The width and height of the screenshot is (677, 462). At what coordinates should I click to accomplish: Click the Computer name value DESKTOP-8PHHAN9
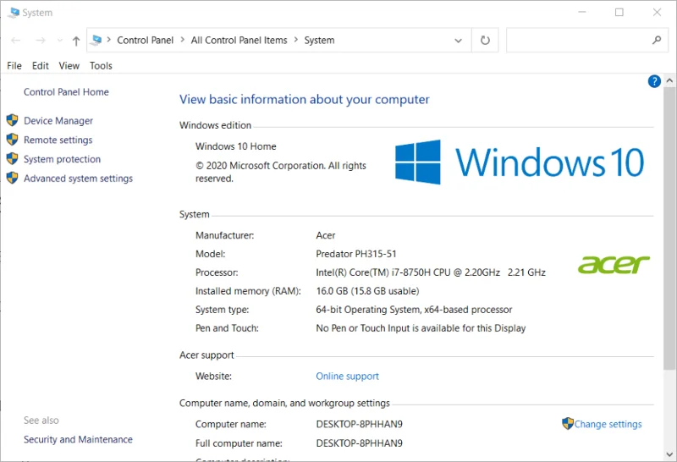[359, 424]
